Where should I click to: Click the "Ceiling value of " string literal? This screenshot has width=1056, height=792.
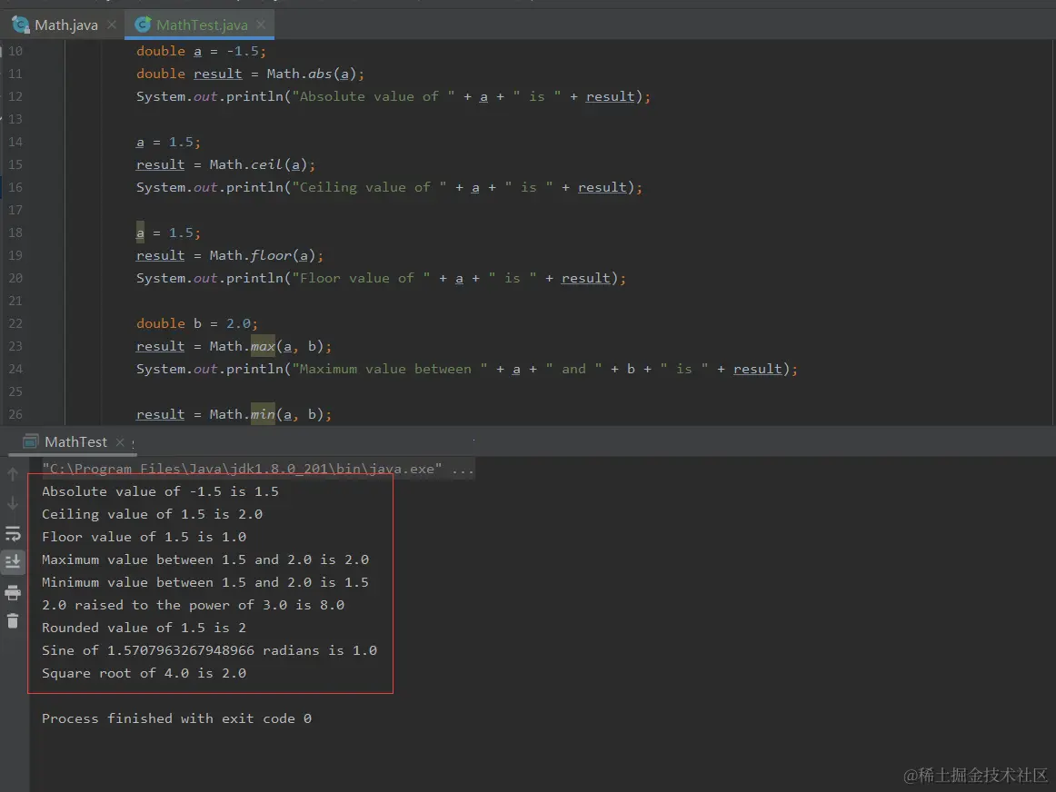pos(369,188)
